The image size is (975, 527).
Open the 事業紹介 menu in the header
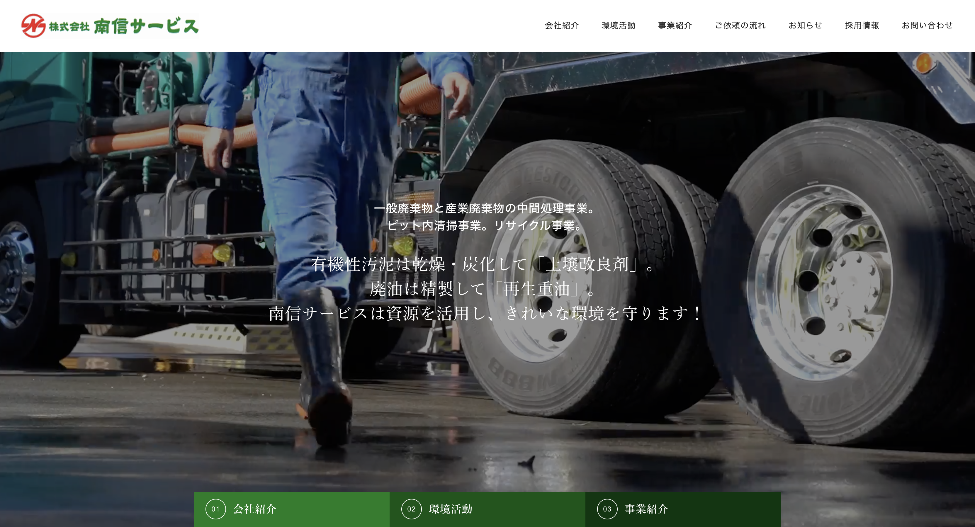point(675,25)
